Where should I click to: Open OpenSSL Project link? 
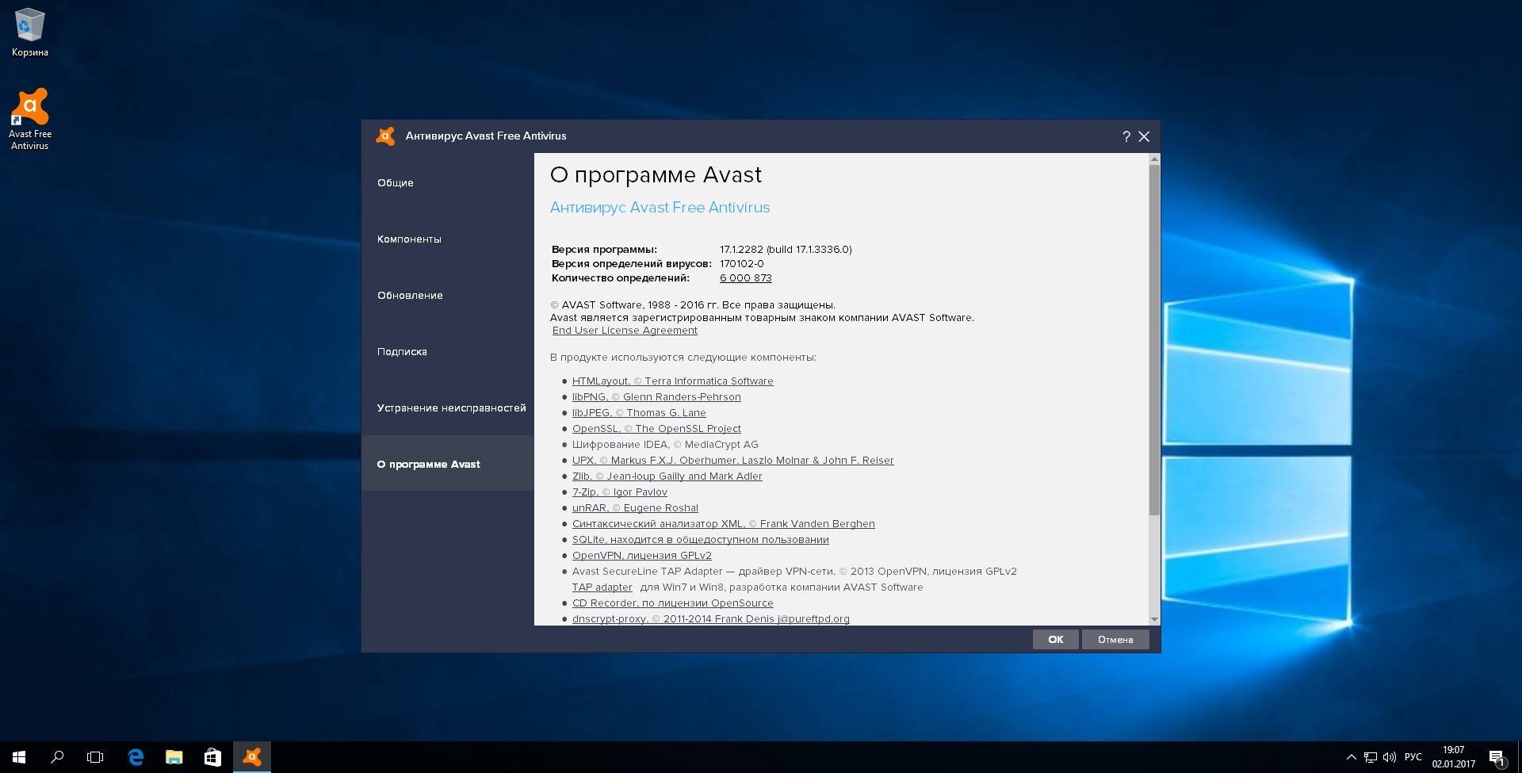[x=656, y=428]
